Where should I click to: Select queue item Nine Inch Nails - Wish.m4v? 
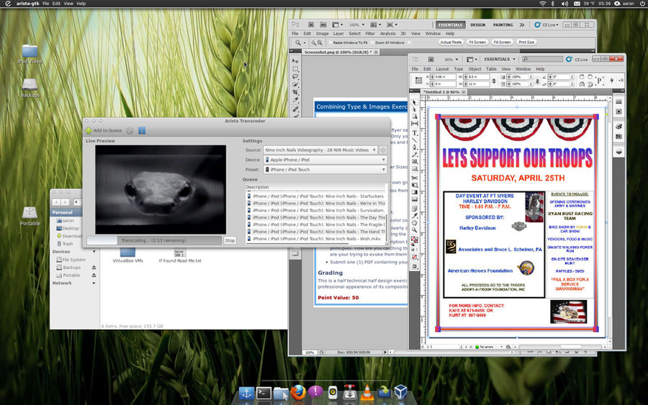pyautogui.click(x=316, y=239)
